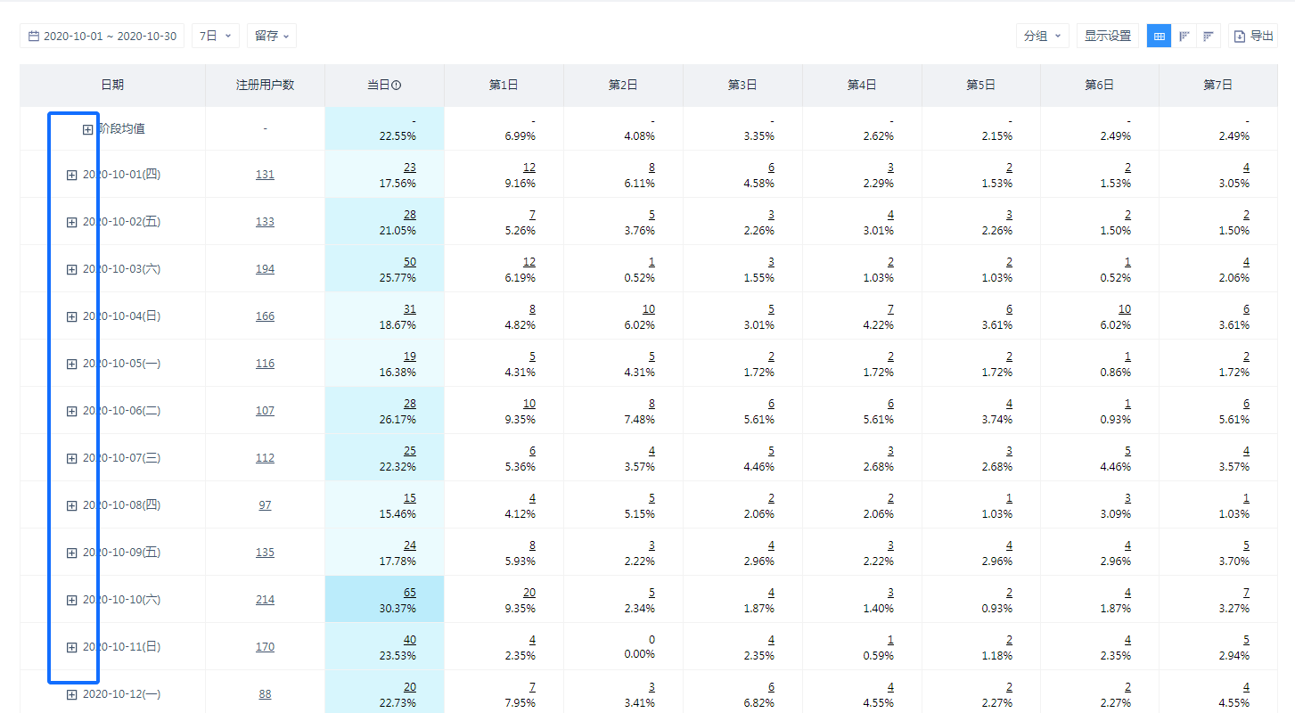The image size is (1295, 713).
Task: Click the info icon beside 当日 header
Action: tap(397, 86)
